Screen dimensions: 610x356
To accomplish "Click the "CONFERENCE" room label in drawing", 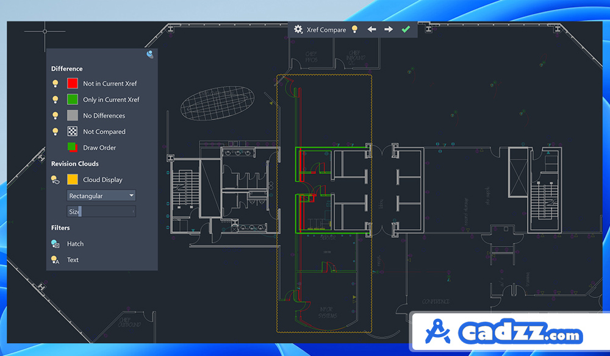I will [436, 302].
